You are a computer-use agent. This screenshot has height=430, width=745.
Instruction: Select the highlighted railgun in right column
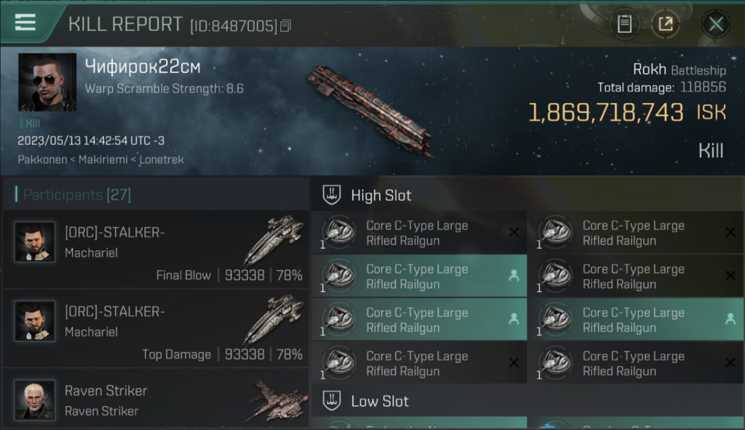click(x=636, y=319)
